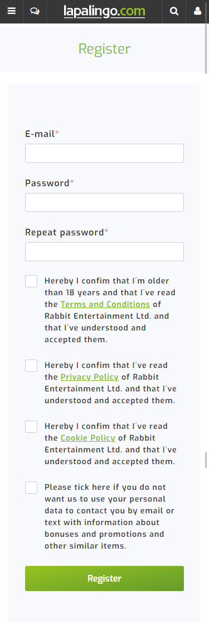Tick the Privacy Policy confirmation checkbox
Viewport: 209px width, 633px height.
coord(31,366)
